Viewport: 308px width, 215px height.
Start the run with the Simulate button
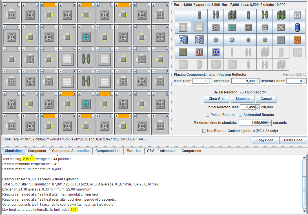pos(243,99)
